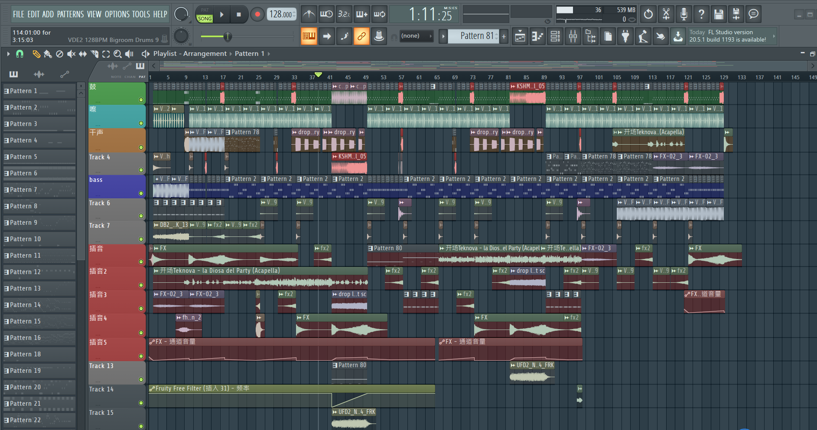Viewport: 817px width, 430px height.
Task: Open the Channel rack
Action: point(555,37)
